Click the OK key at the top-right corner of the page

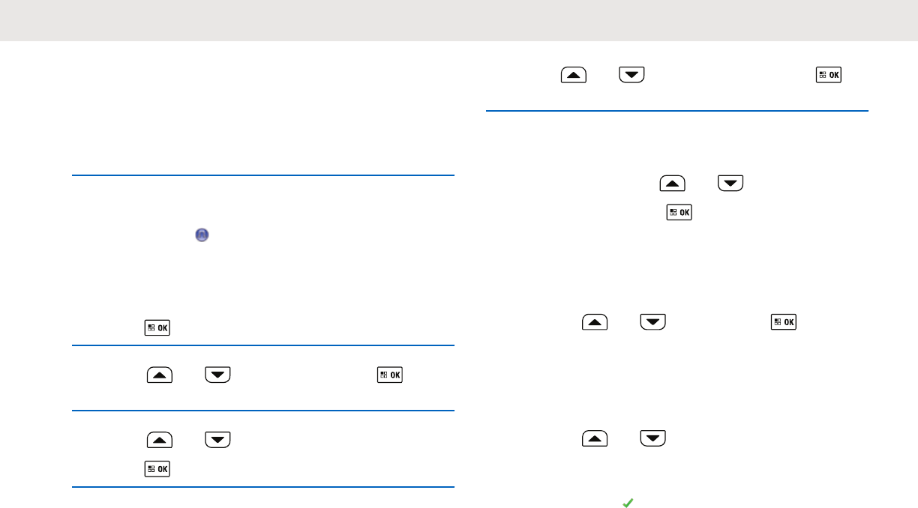pos(829,75)
